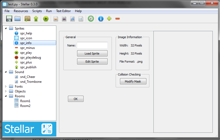Image resolution: width=220 pixels, height=140 pixels.
Task: Click the film strip toolbar icon
Action: pos(64,19)
